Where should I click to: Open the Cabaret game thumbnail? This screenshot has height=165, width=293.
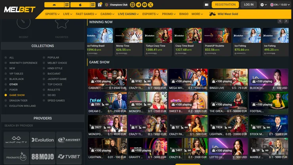[x=107, y=79]
